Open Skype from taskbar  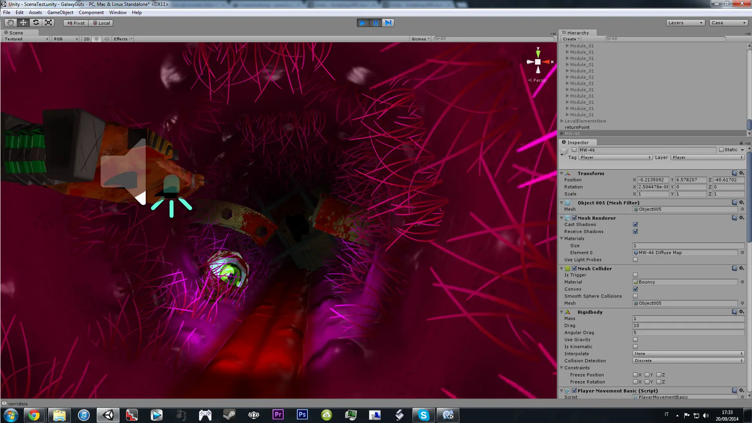[423, 415]
